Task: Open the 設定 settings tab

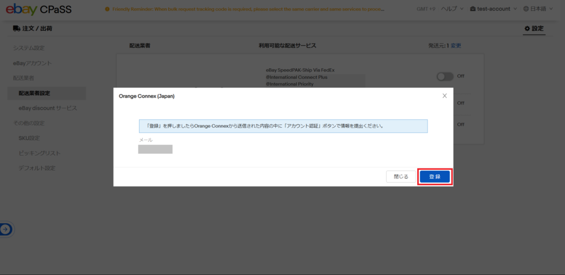Action: pos(534,29)
